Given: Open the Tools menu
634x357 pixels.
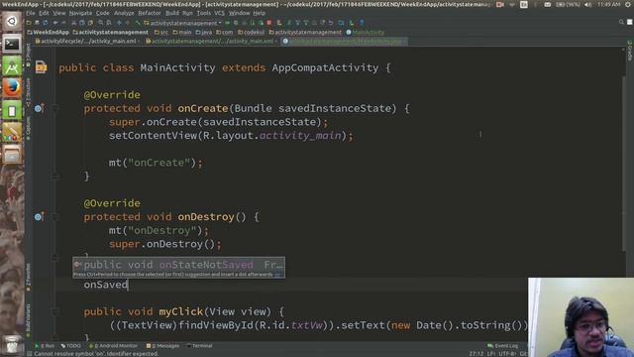Looking at the screenshot, I should pos(204,13).
